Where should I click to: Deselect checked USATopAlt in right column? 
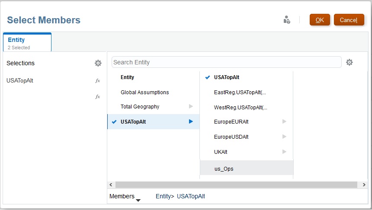[x=208, y=77]
